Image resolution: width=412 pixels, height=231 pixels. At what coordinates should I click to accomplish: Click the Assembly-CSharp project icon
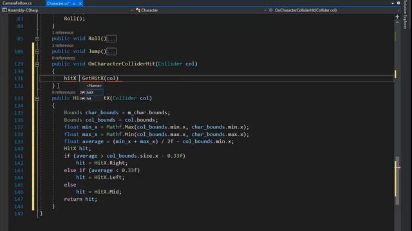(x=5, y=10)
